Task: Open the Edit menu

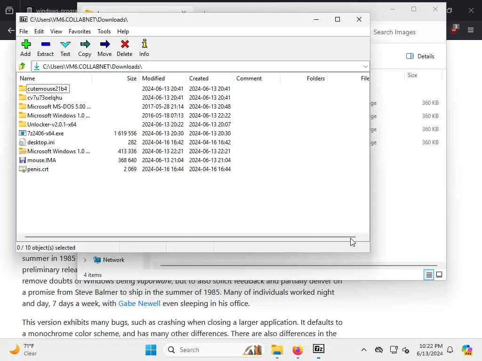Action: pyautogui.click(x=39, y=31)
